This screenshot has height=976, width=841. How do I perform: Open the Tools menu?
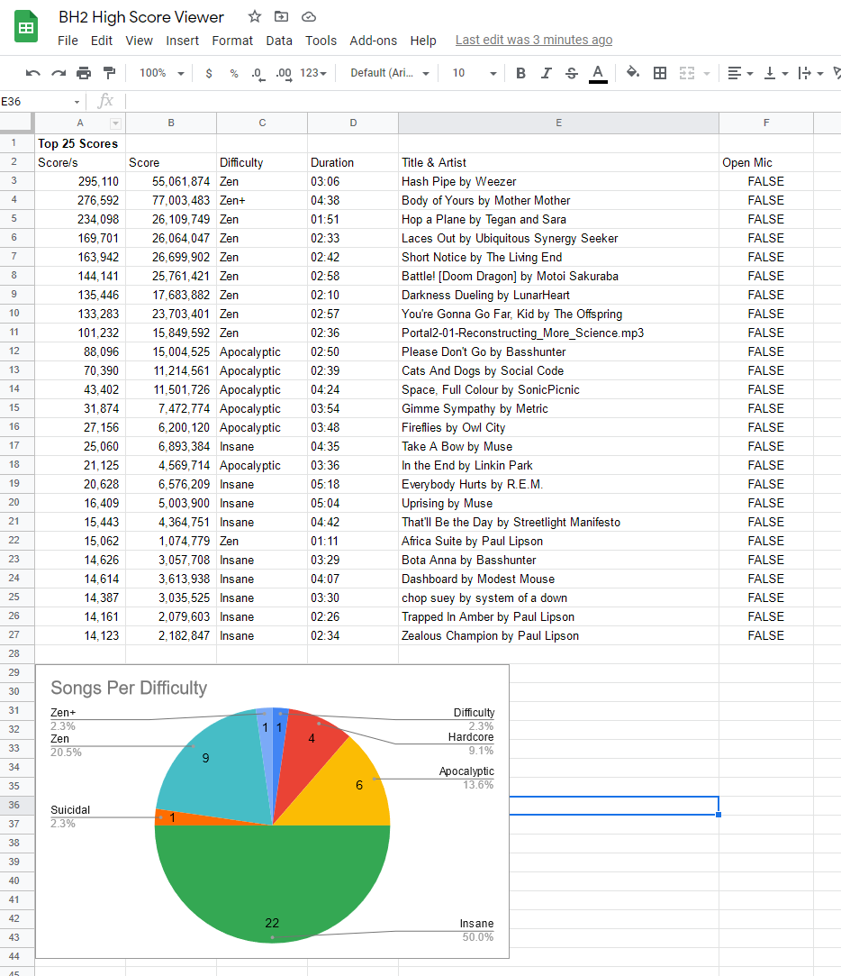321,41
